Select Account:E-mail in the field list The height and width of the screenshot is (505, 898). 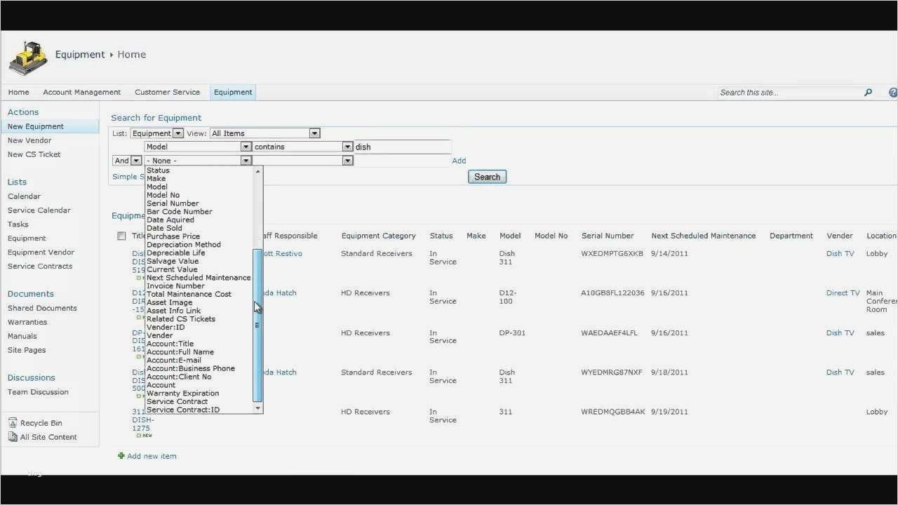(x=174, y=361)
